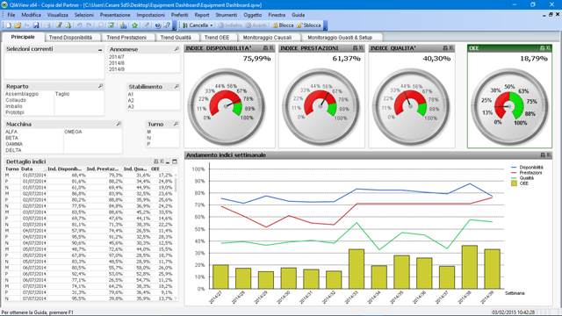Save the document with floppy icon
The image size is (562, 316).
click(36, 25)
